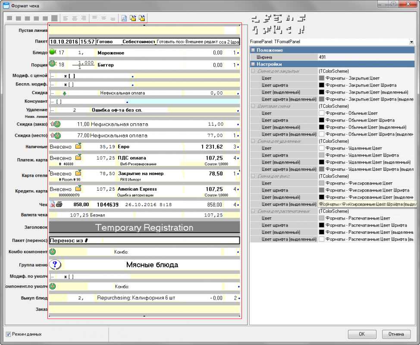Click the vertical double-arrow stretch height icon

coord(278,30)
